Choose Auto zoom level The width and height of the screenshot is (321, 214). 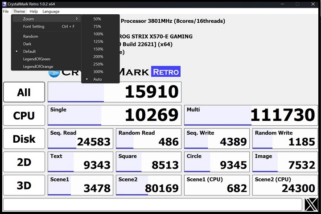pyautogui.click(x=97, y=79)
